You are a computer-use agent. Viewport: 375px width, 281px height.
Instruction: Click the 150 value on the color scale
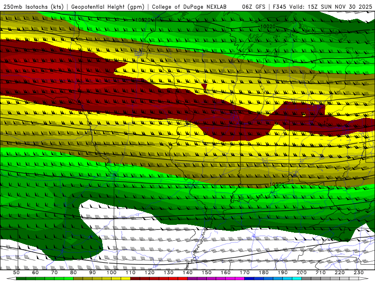tap(207, 273)
